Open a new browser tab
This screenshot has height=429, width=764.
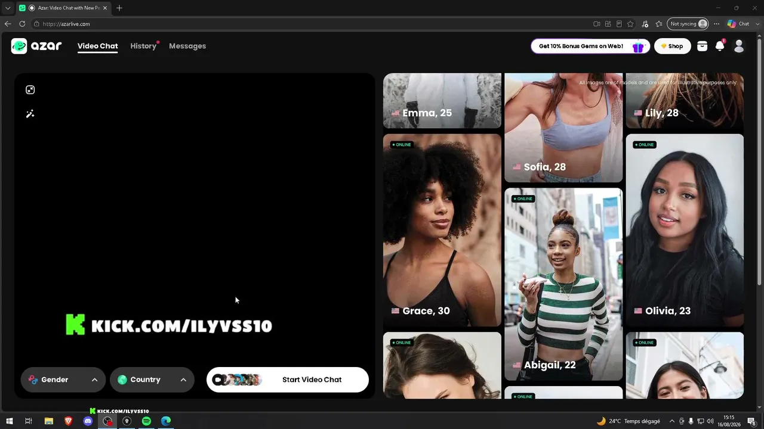pos(119,8)
